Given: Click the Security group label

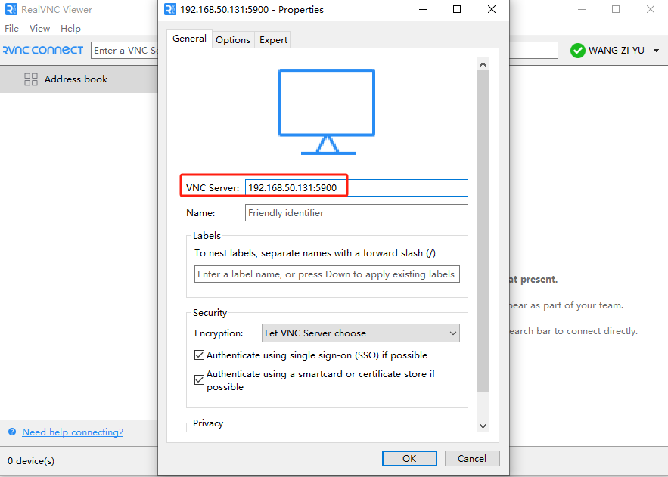Looking at the screenshot, I should tap(210, 313).
